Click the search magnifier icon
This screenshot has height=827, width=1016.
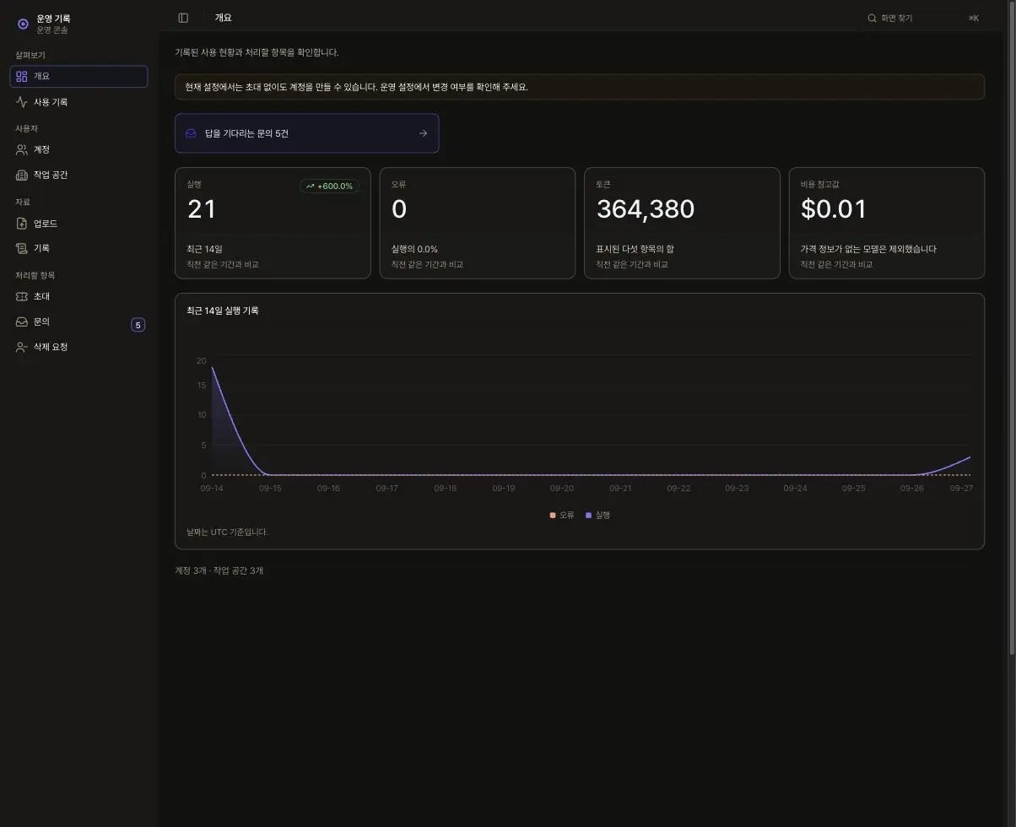point(873,18)
